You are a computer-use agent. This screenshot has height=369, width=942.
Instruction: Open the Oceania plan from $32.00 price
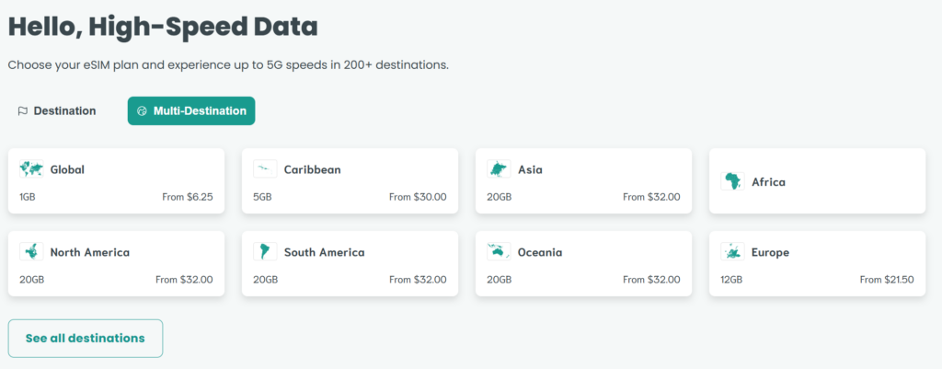point(651,280)
